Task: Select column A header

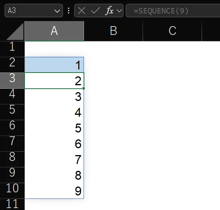Action: tap(54, 31)
